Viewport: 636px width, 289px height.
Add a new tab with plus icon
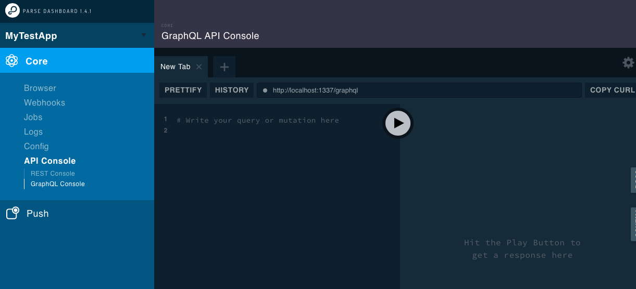[x=224, y=67]
